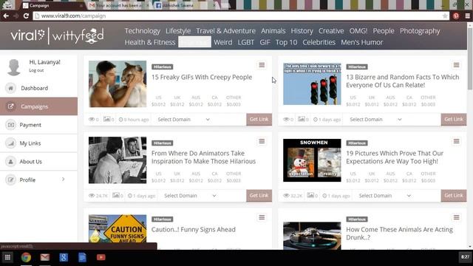The image size is (473, 266).
Task: Click title How Come These Animals Are Acting Drunk
Action: click(x=399, y=233)
